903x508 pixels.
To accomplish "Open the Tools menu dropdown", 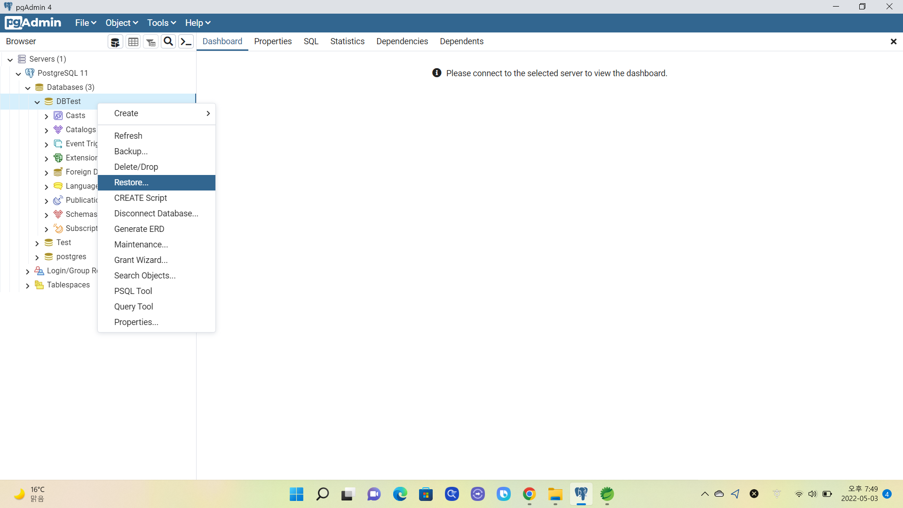I will 161,23.
